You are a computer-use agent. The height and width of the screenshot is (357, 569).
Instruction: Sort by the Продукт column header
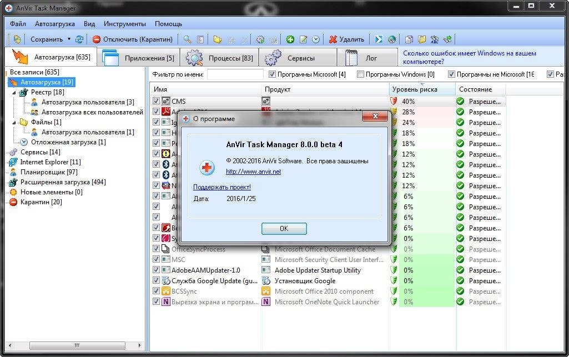pyautogui.click(x=325, y=89)
